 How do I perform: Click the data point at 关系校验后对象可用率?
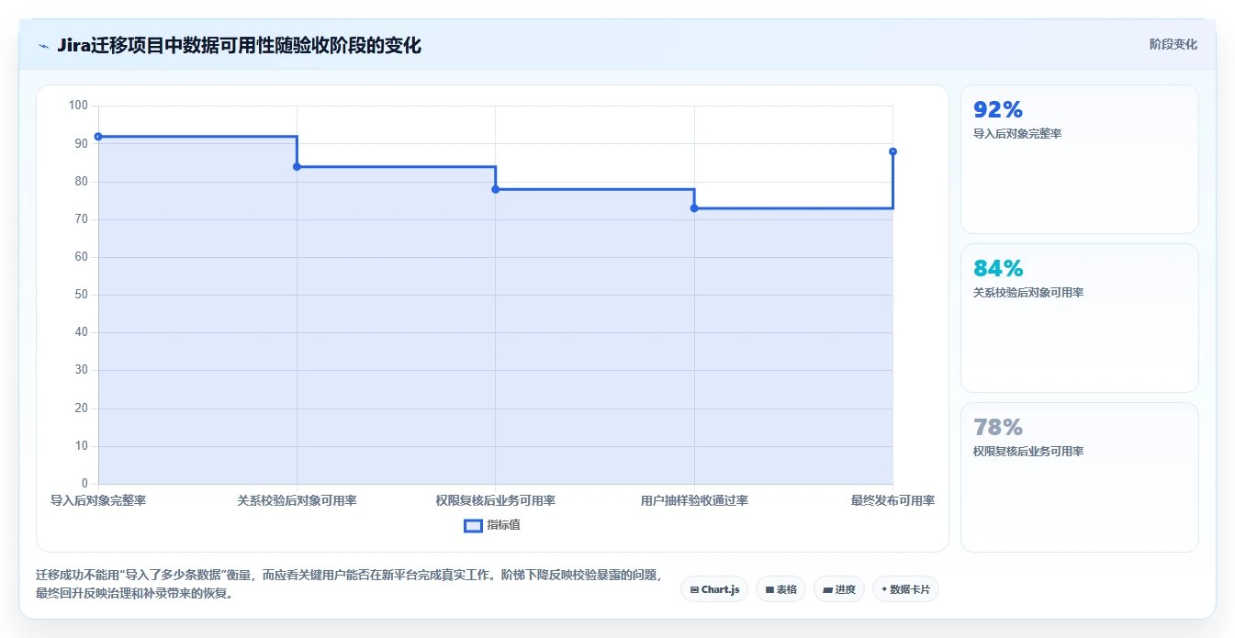pyautogui.click(x=297, y=167)
